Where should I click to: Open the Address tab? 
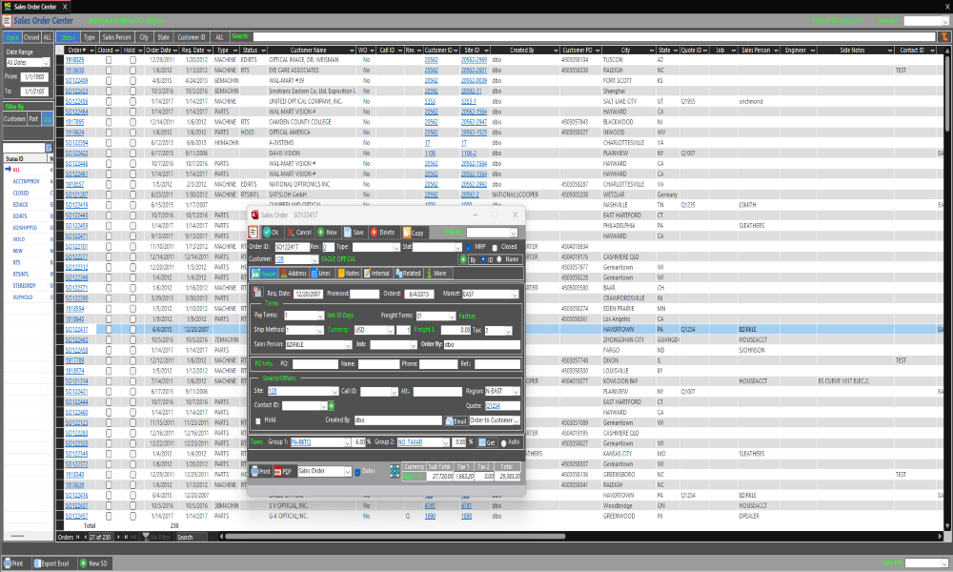[x=293, y=274]
